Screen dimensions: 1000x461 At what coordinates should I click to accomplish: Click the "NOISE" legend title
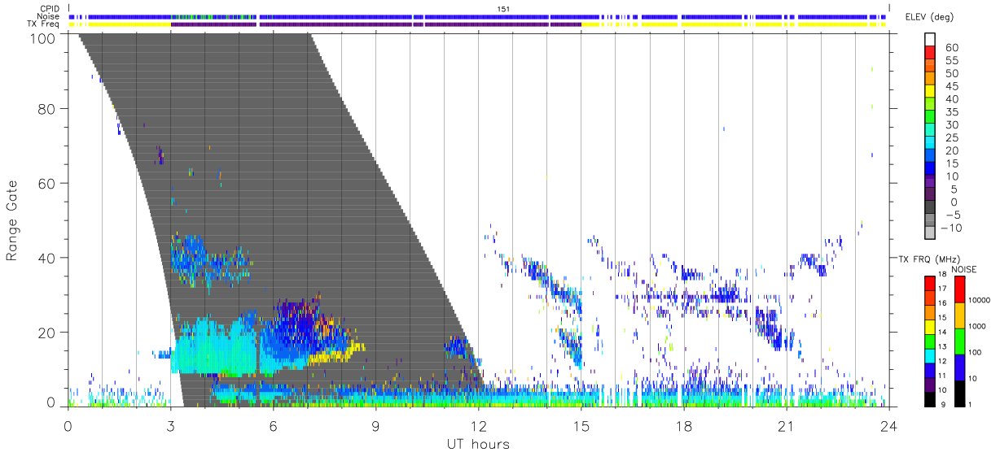(966, 269)
